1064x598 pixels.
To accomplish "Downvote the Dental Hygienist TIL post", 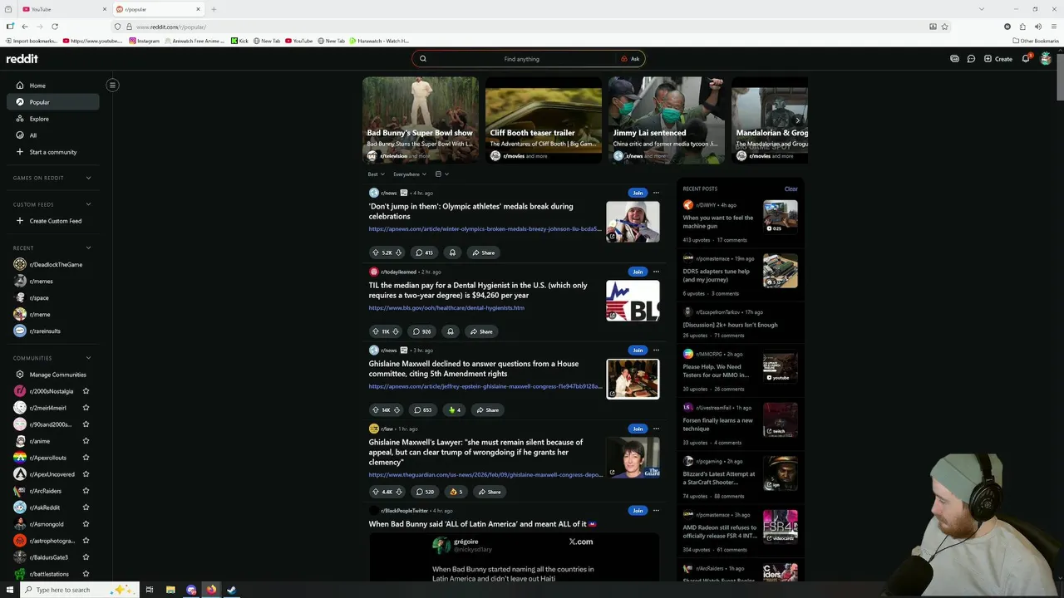I will tap(397, 331).
